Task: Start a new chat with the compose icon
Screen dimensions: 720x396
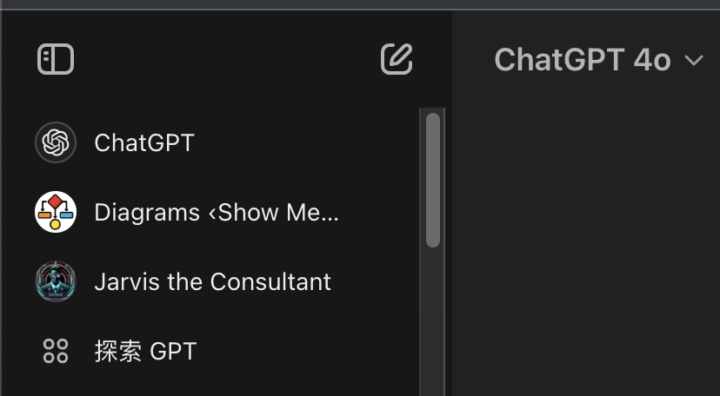Action: pyautogui.click(x=397, y=59)
